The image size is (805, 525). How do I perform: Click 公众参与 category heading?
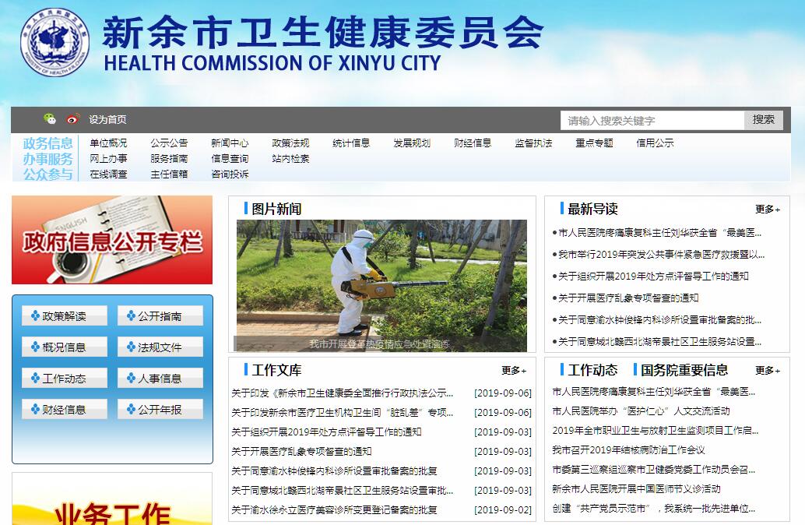[47, 174]
